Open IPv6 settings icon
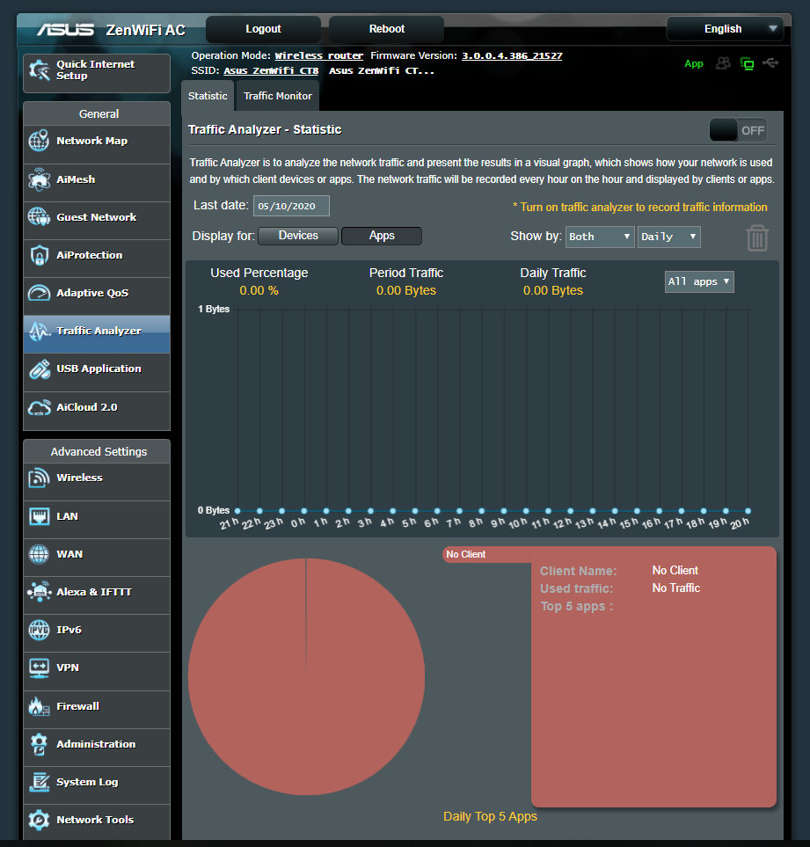This screenshot has height=847, width=810. [39, 630]
